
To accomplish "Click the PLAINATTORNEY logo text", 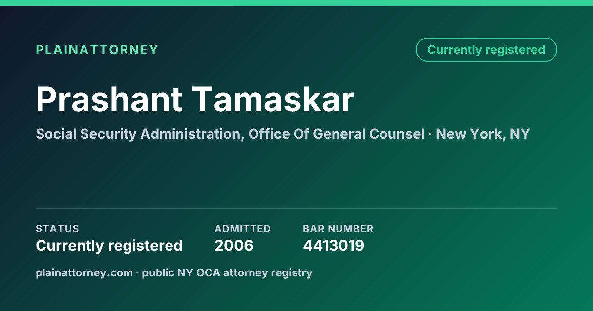I will (97, 50).
